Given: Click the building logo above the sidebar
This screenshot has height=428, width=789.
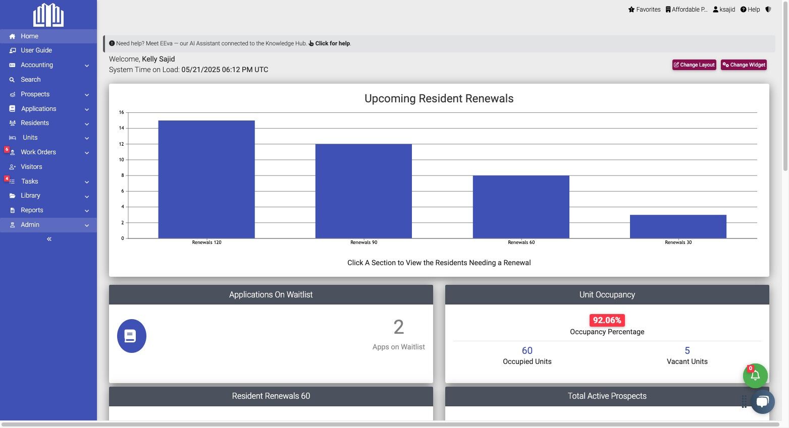Looking at the screenshot, I should click(48, 15).
